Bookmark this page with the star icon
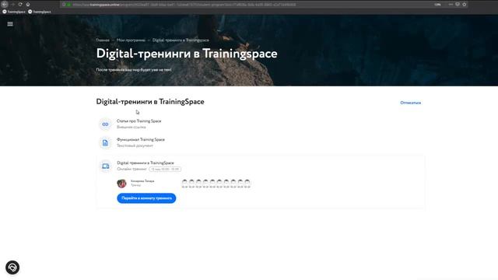 pyautogui.click(x=465, y=5)
